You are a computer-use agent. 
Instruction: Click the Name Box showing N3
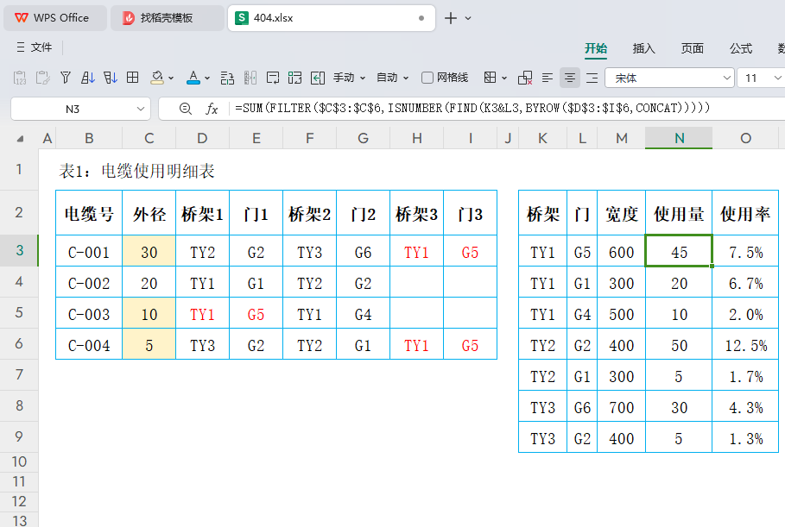pyautogui.click(x=73, y=109)
